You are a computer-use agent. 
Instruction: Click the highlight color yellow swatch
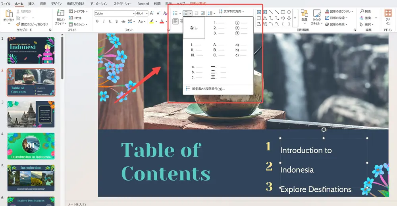pyautogui.click(x=151, y=22)
